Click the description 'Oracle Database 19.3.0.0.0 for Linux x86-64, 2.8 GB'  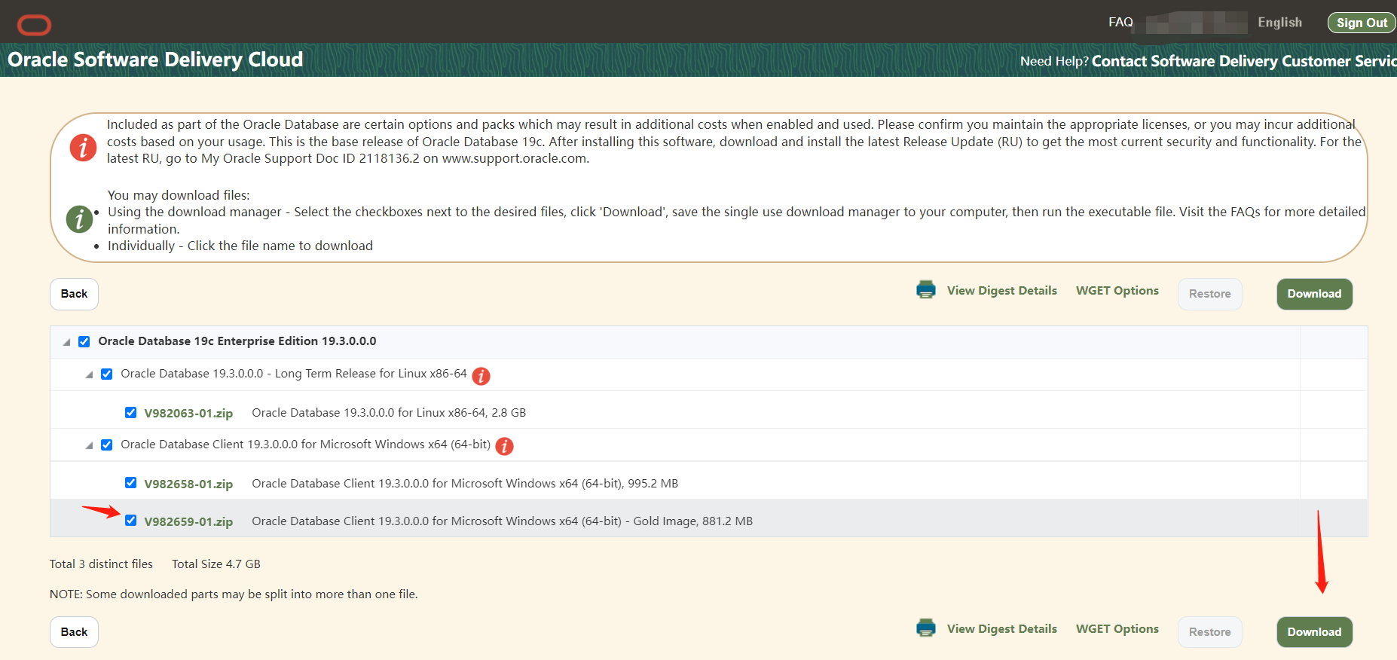[389, 413]
